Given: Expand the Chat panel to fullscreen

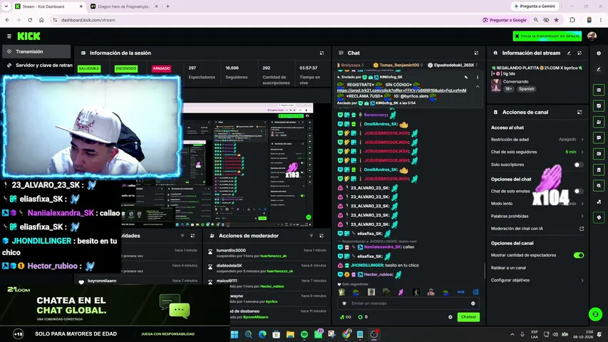Looking at the screenshot, I should point(476,53).
